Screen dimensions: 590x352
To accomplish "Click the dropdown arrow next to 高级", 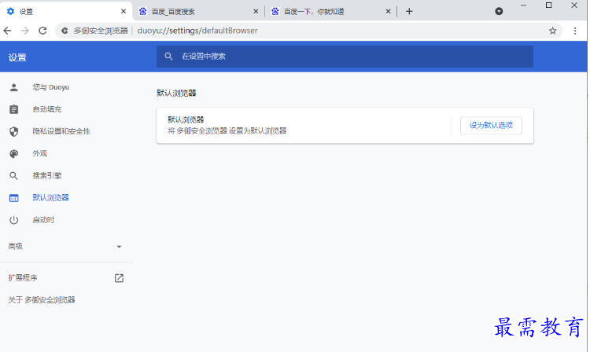I will click(119, 247).
